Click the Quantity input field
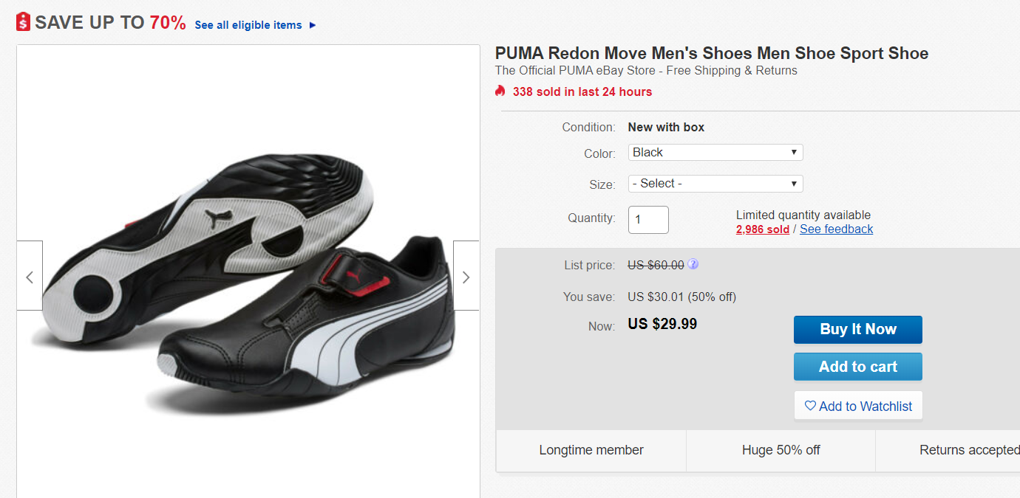Viewport: 1020px width, 498px height. click(x=648, y=220)
